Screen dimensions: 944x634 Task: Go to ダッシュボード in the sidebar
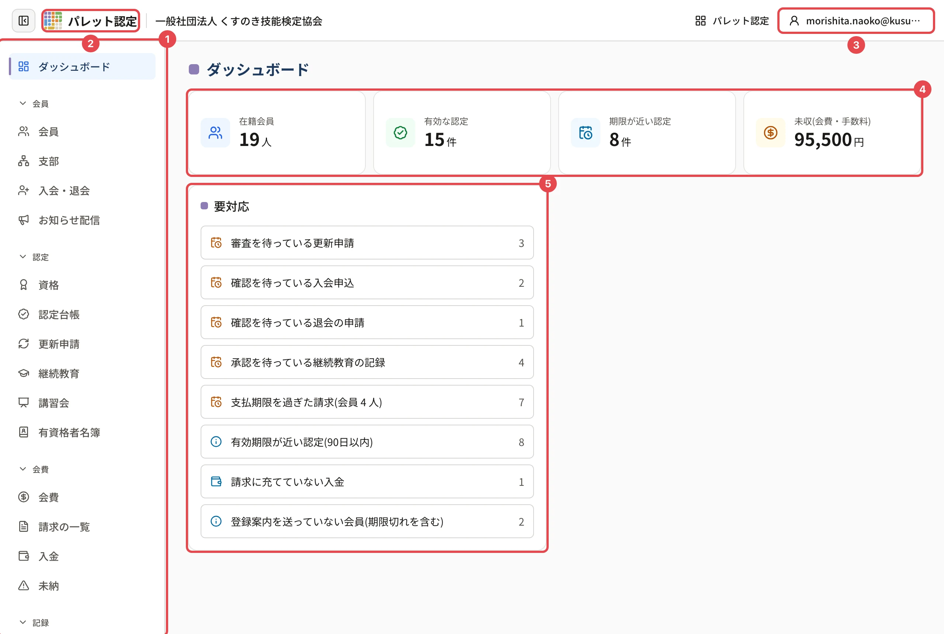coord(82,66)
